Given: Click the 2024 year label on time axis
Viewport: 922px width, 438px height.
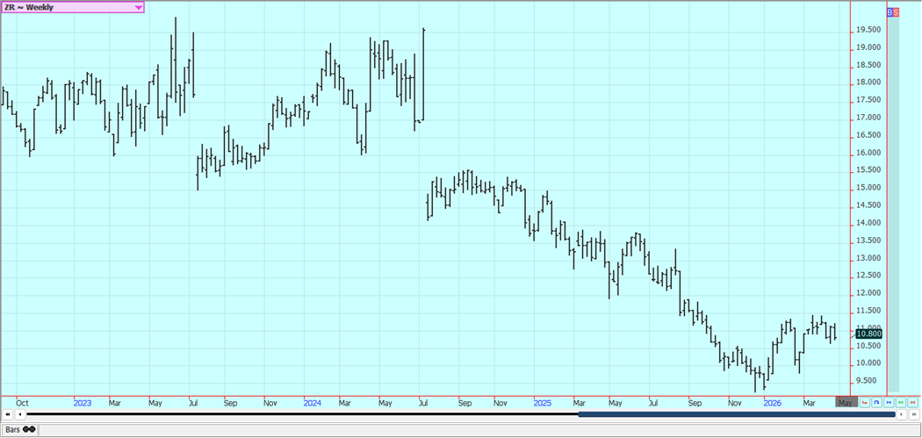Looking at the screenshot, I should [x=312, y=403].
